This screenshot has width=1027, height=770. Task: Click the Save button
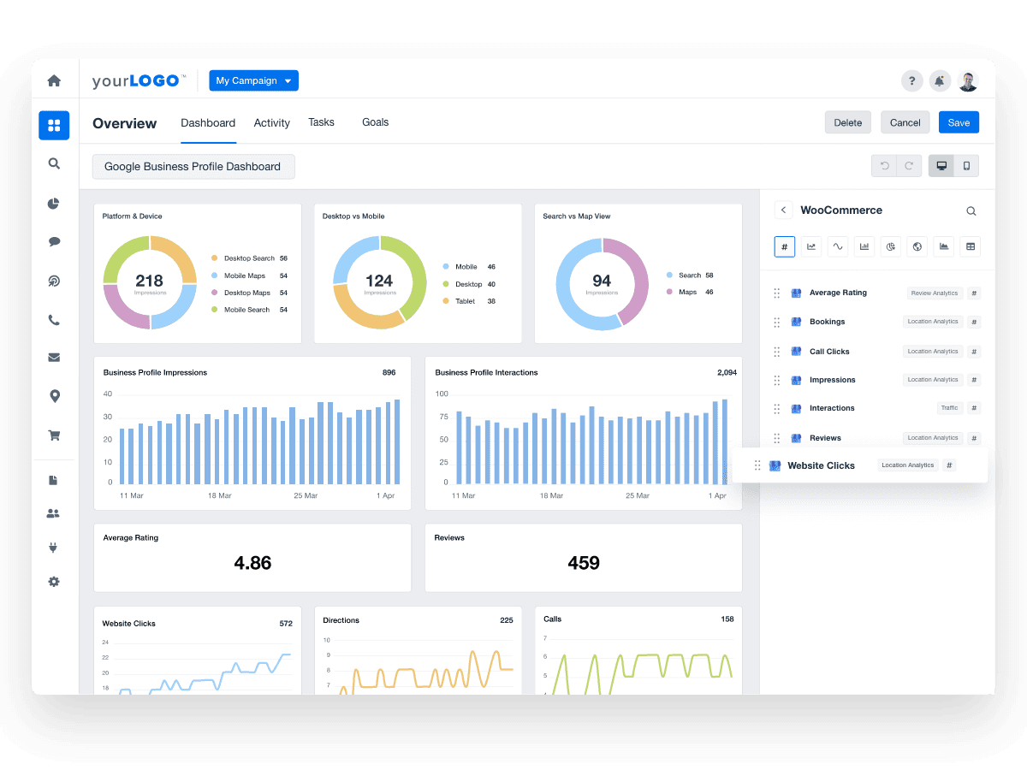(x=959, y=122)
